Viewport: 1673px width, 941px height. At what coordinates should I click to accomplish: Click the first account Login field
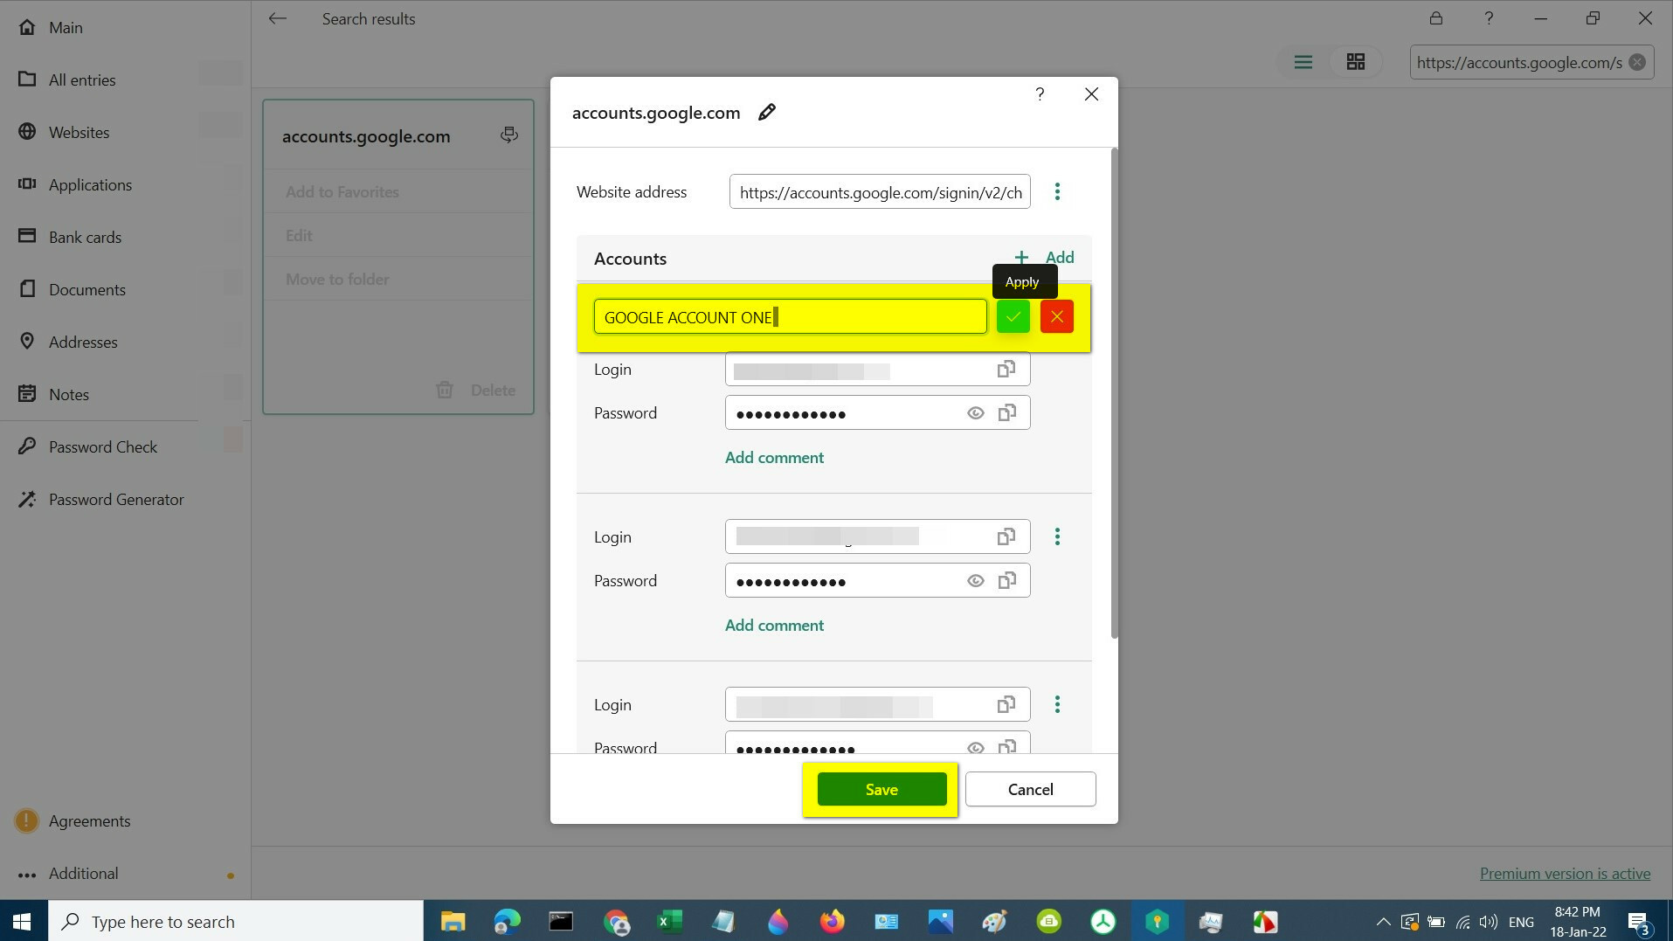(x=877, y=370)
